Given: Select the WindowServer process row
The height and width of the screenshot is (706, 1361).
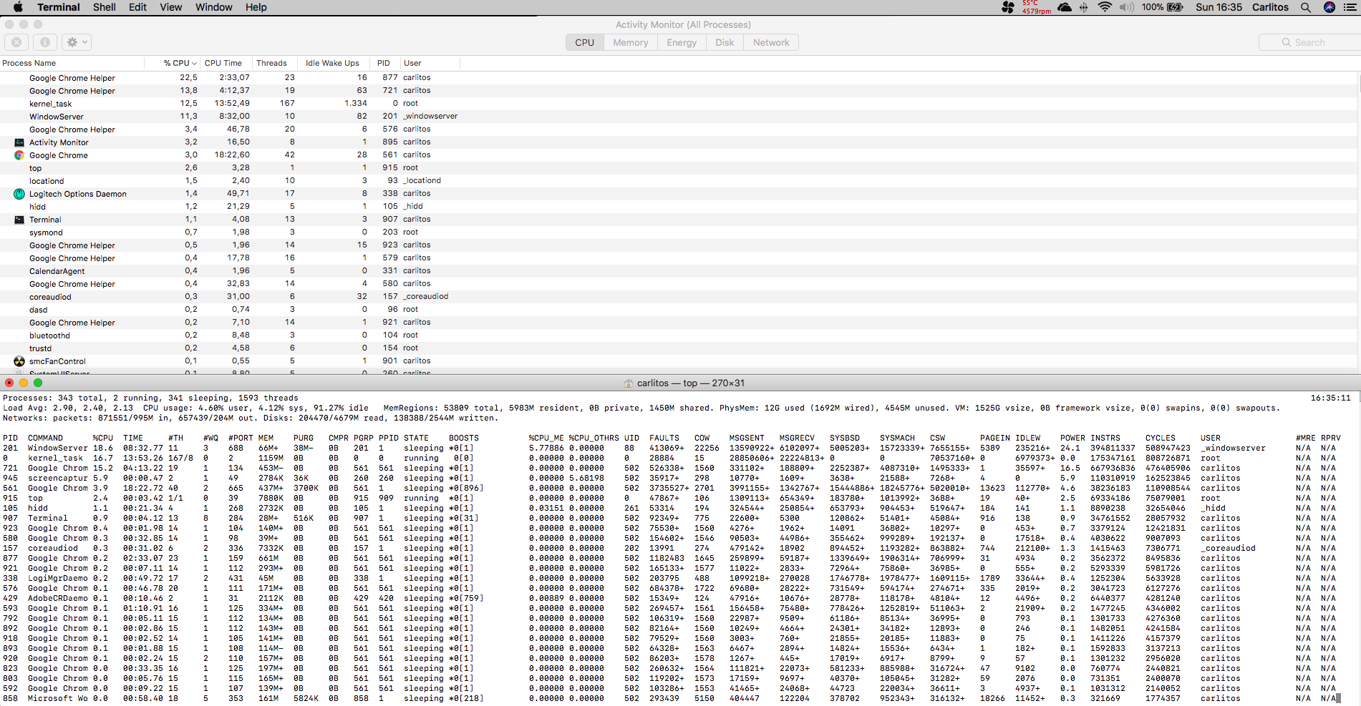Looking at the screenshot, I should point(679,117).
